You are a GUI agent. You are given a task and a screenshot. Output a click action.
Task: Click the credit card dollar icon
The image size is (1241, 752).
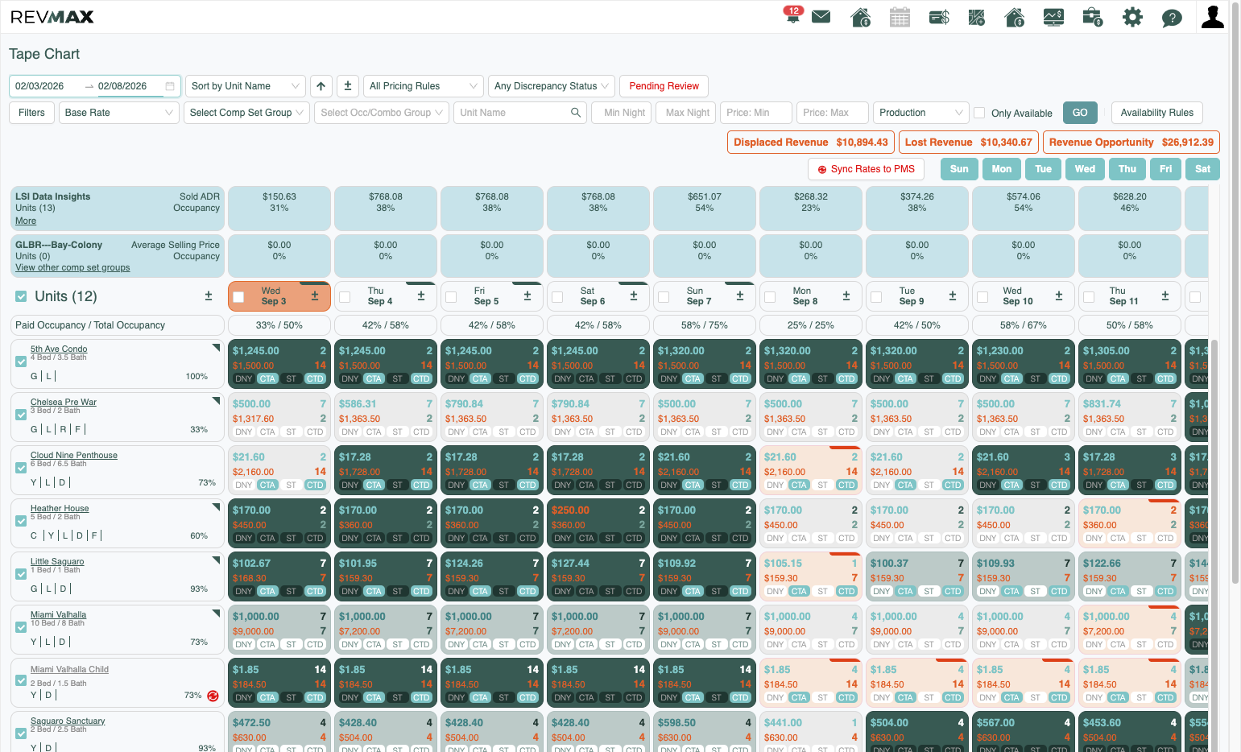[x=939, y=17]
